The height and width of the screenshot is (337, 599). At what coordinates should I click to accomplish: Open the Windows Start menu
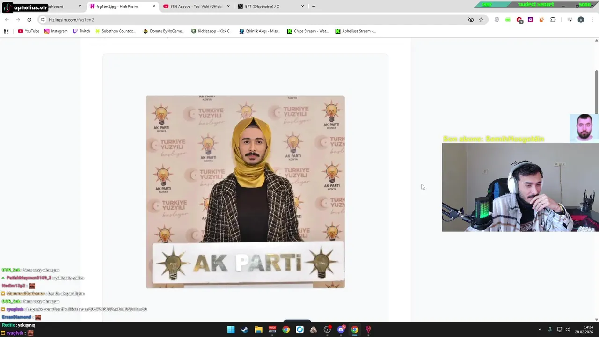pyautogui.click(x=231, y=330)
